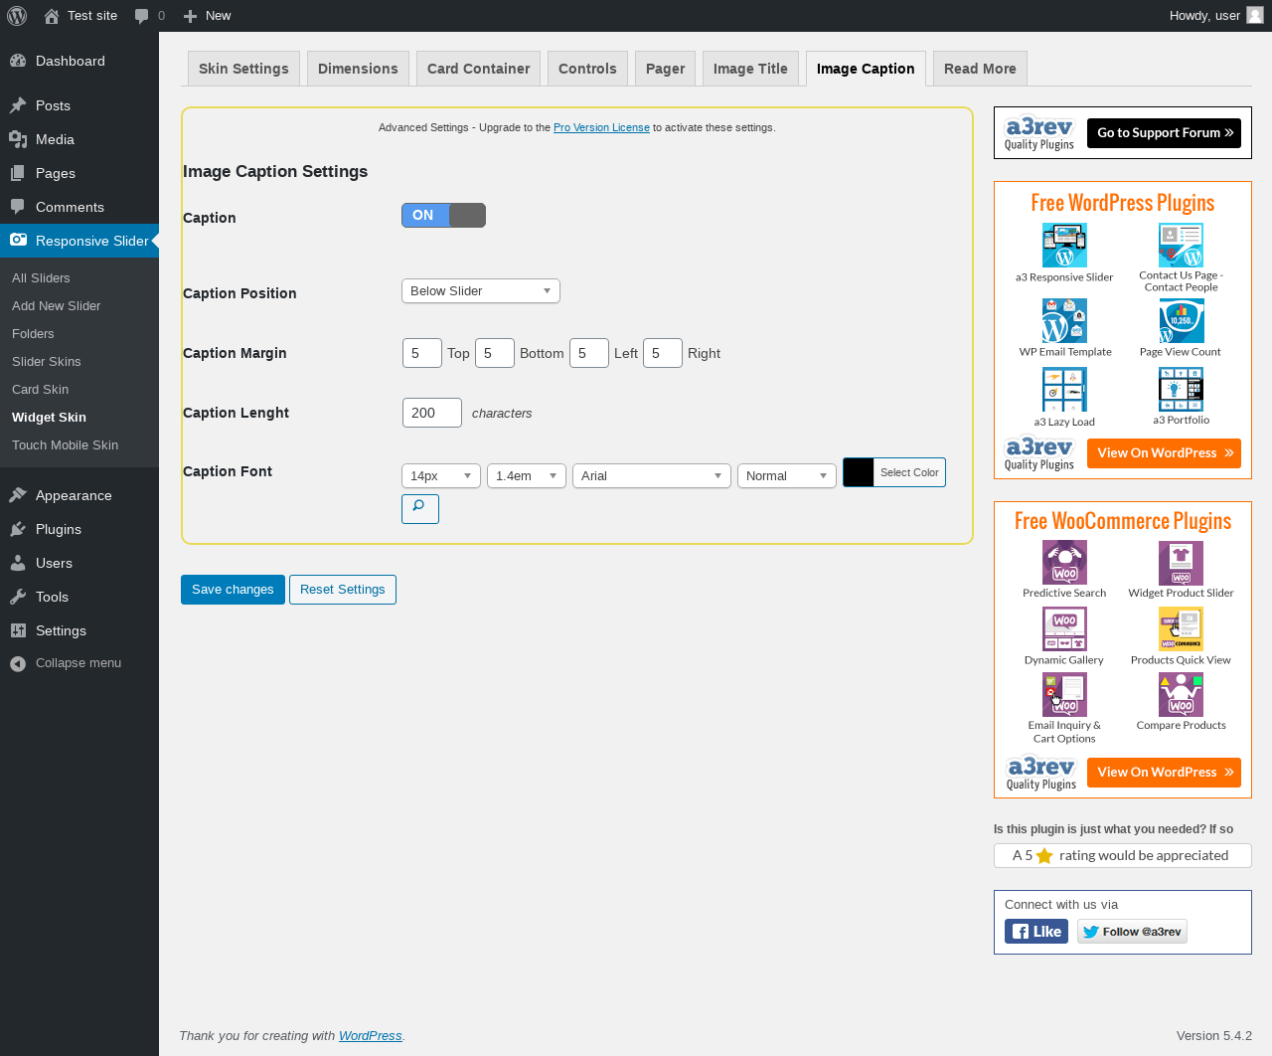Click the Select Color button

(x=909, y=472)
